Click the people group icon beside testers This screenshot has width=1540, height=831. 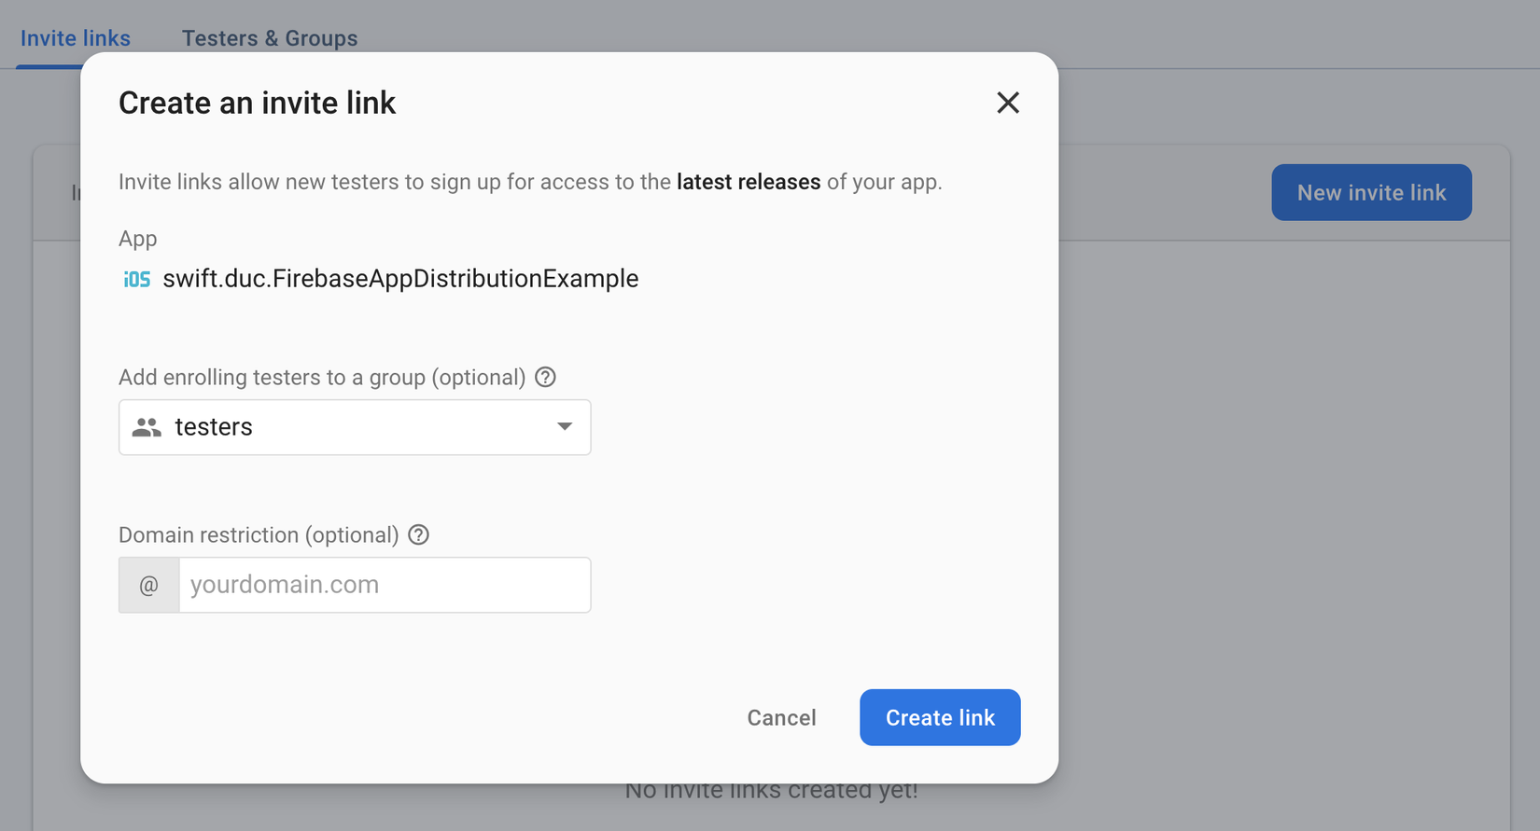click(x=147, y=427)
